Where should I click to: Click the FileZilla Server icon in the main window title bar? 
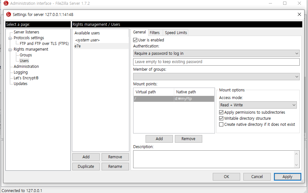click(6, 3)
